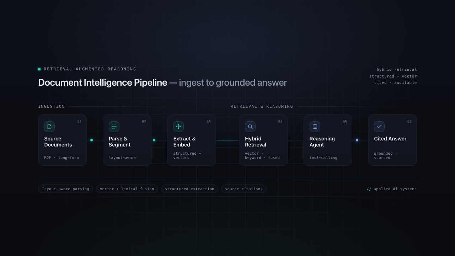
Task: Open the Hybrid Retrieval card title
Action: click(x=256, y=142)
